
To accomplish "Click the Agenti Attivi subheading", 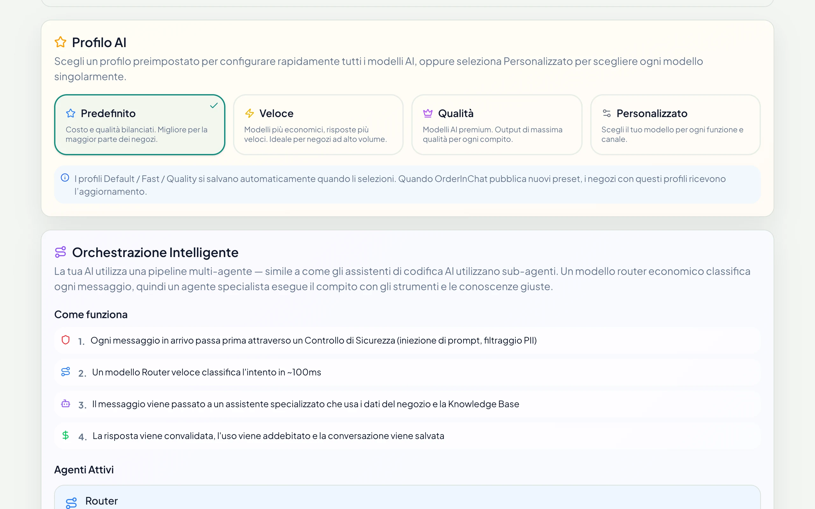I will 84,470.
